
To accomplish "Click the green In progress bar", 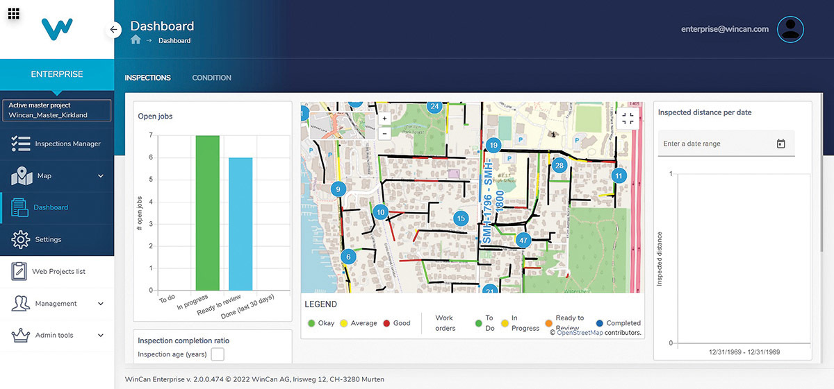I will pyautogui.click(x=207, y=213).
